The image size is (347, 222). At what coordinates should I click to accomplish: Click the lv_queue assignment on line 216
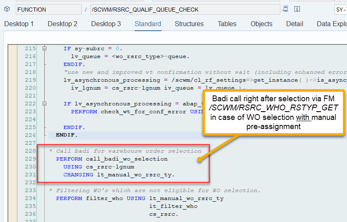tap(130, 56)
